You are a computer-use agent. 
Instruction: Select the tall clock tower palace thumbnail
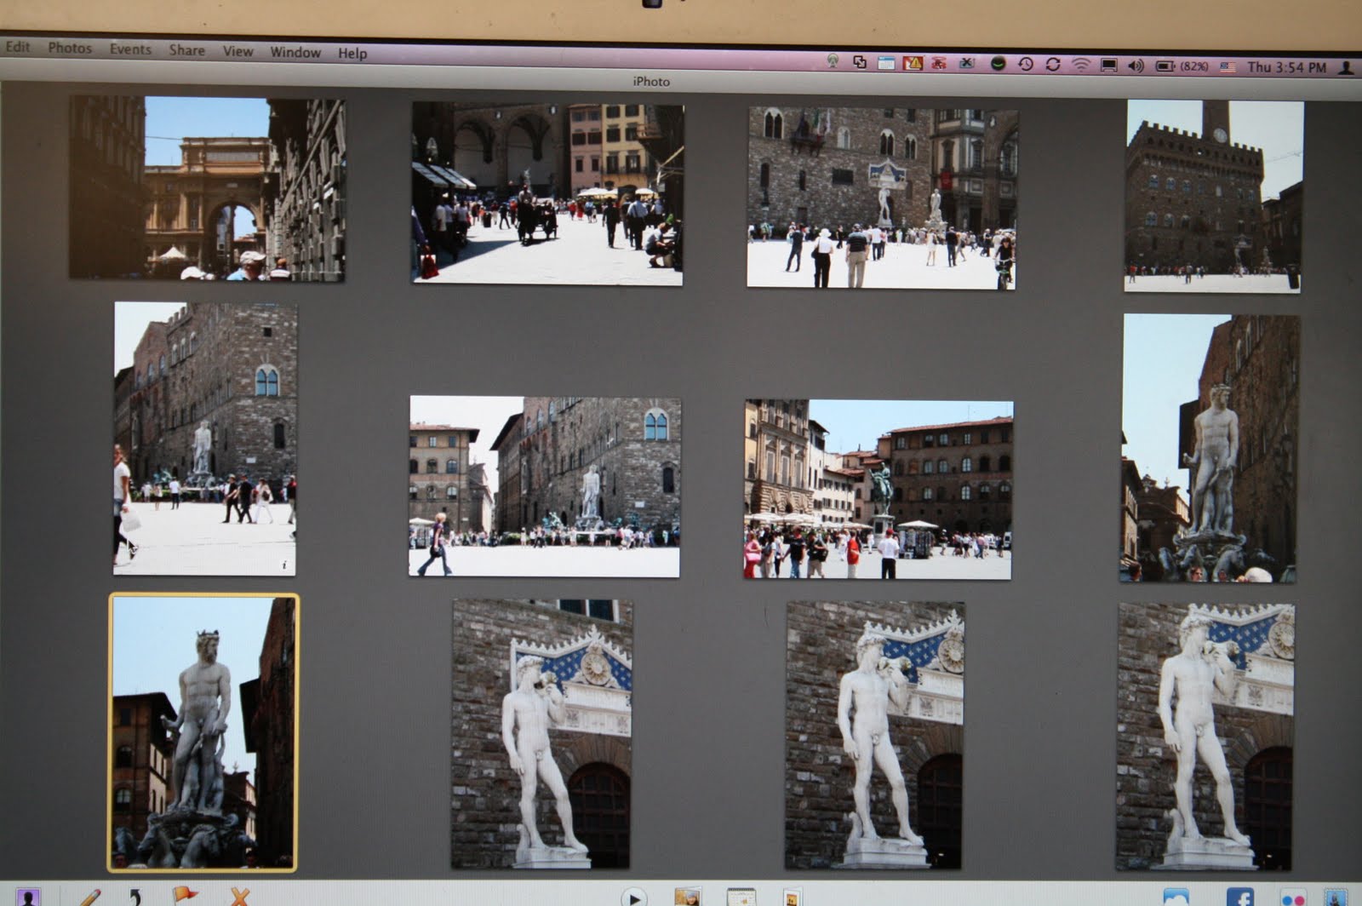pyautogui.click(x=1213, y=196)
